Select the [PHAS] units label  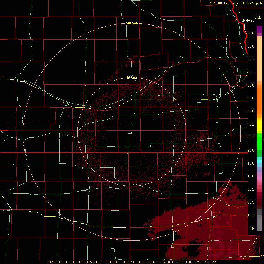(x=248, y=20)
